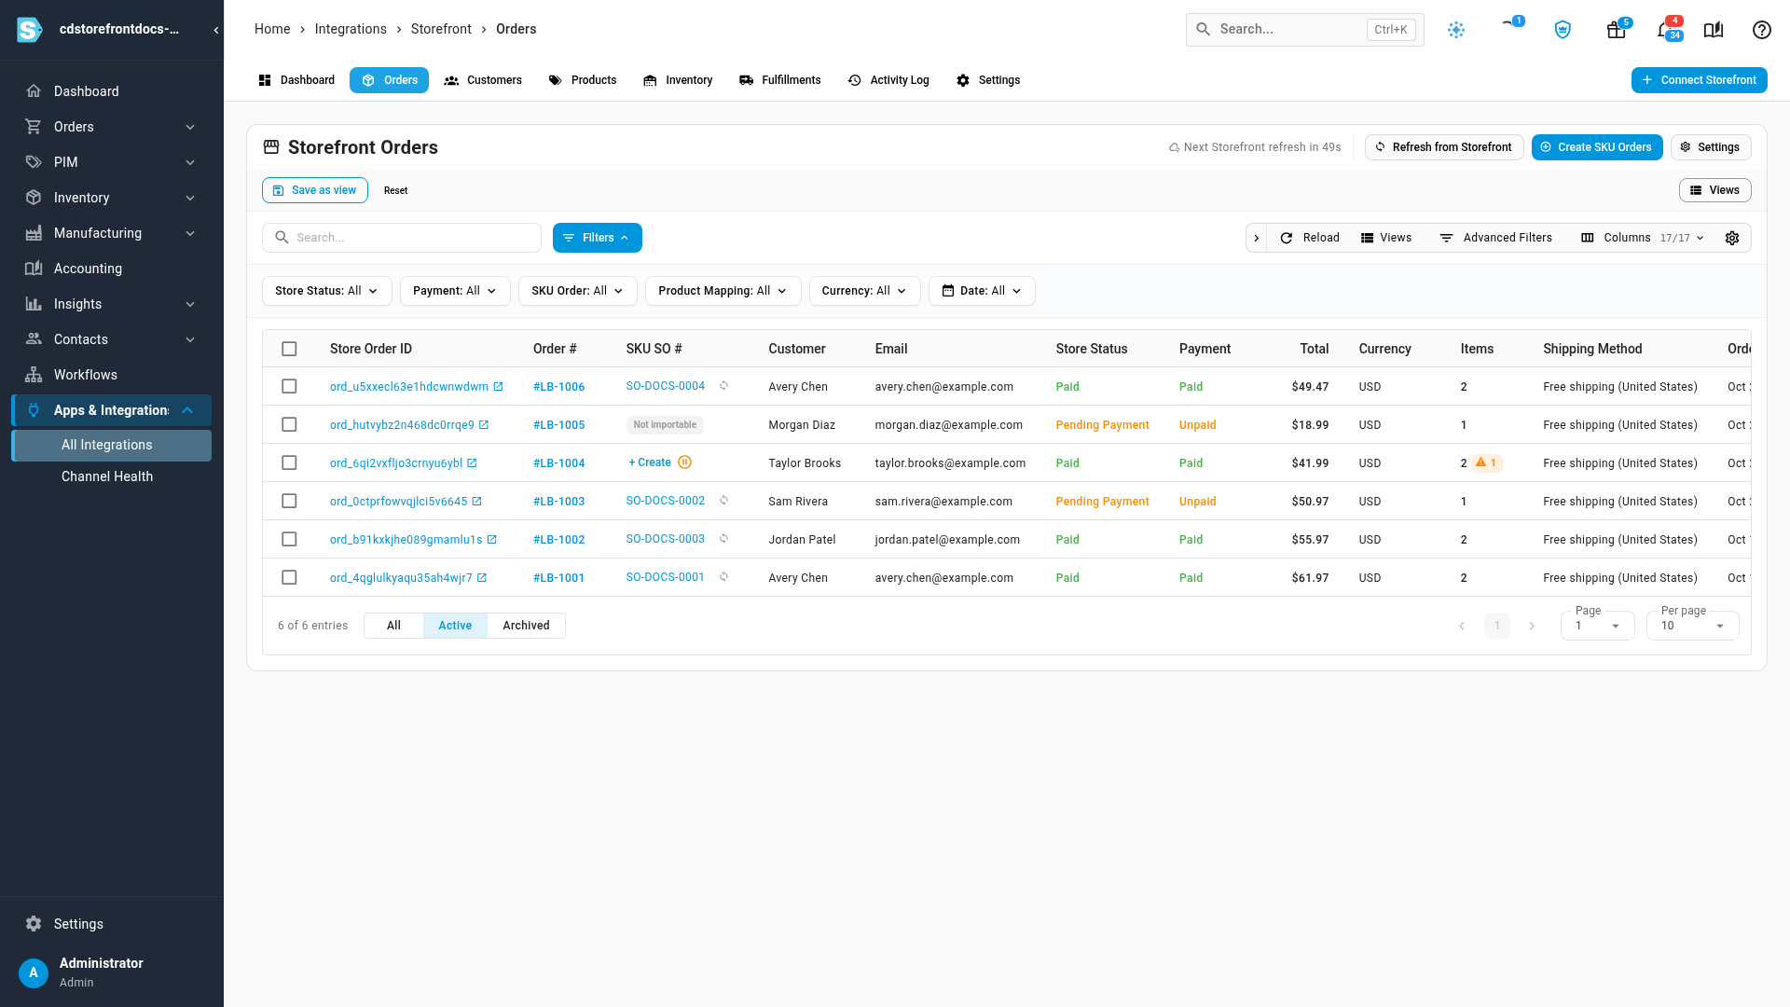Open the shield security icon
The image size is (1790, 1007).
[x=1563, y=30]
